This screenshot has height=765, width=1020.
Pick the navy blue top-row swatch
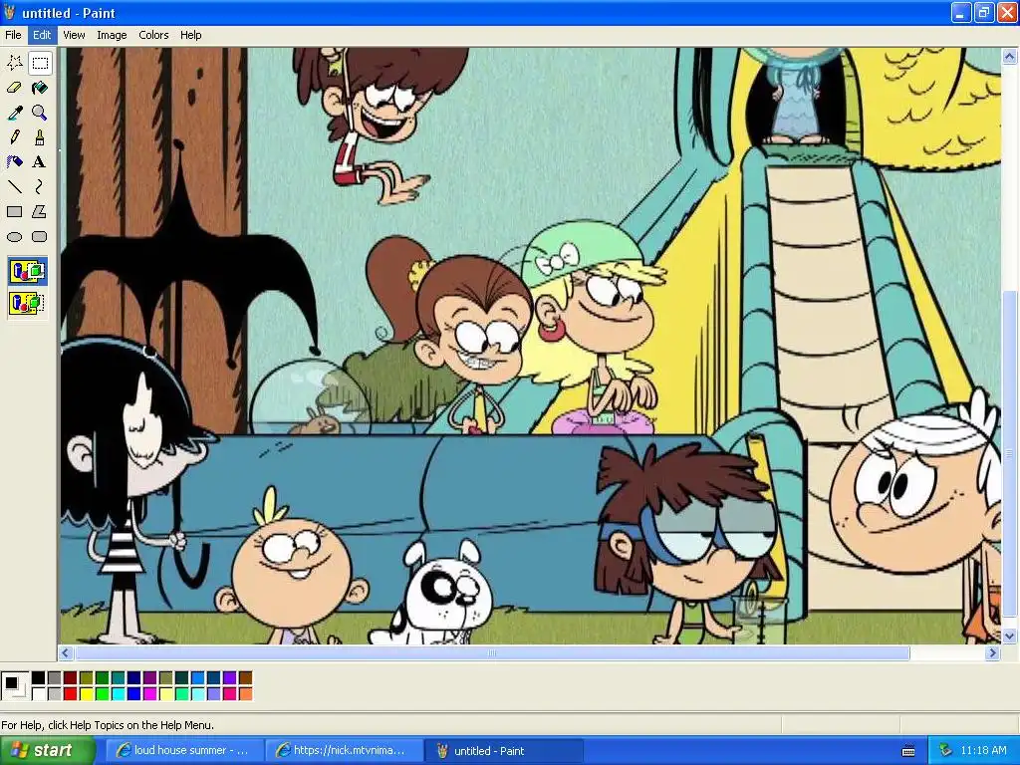pos(134,677)
